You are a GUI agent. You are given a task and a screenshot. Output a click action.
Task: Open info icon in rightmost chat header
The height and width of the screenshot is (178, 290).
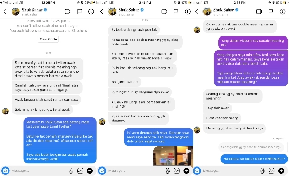[282, 12]
